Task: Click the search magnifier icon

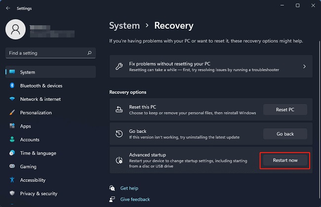Action: pos(89,53)
